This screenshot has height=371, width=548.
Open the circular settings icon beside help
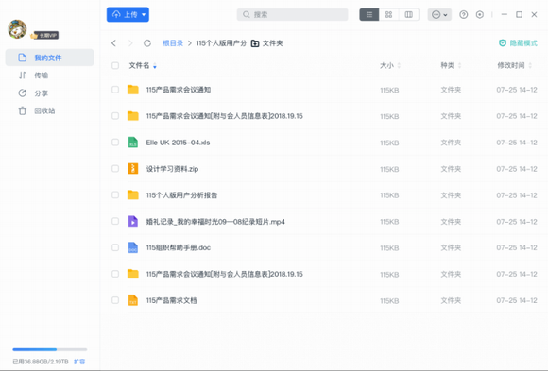(x=480, y=15)
